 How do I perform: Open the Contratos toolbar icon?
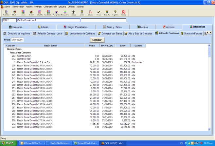pyautogui.click(x=6, y=12)
